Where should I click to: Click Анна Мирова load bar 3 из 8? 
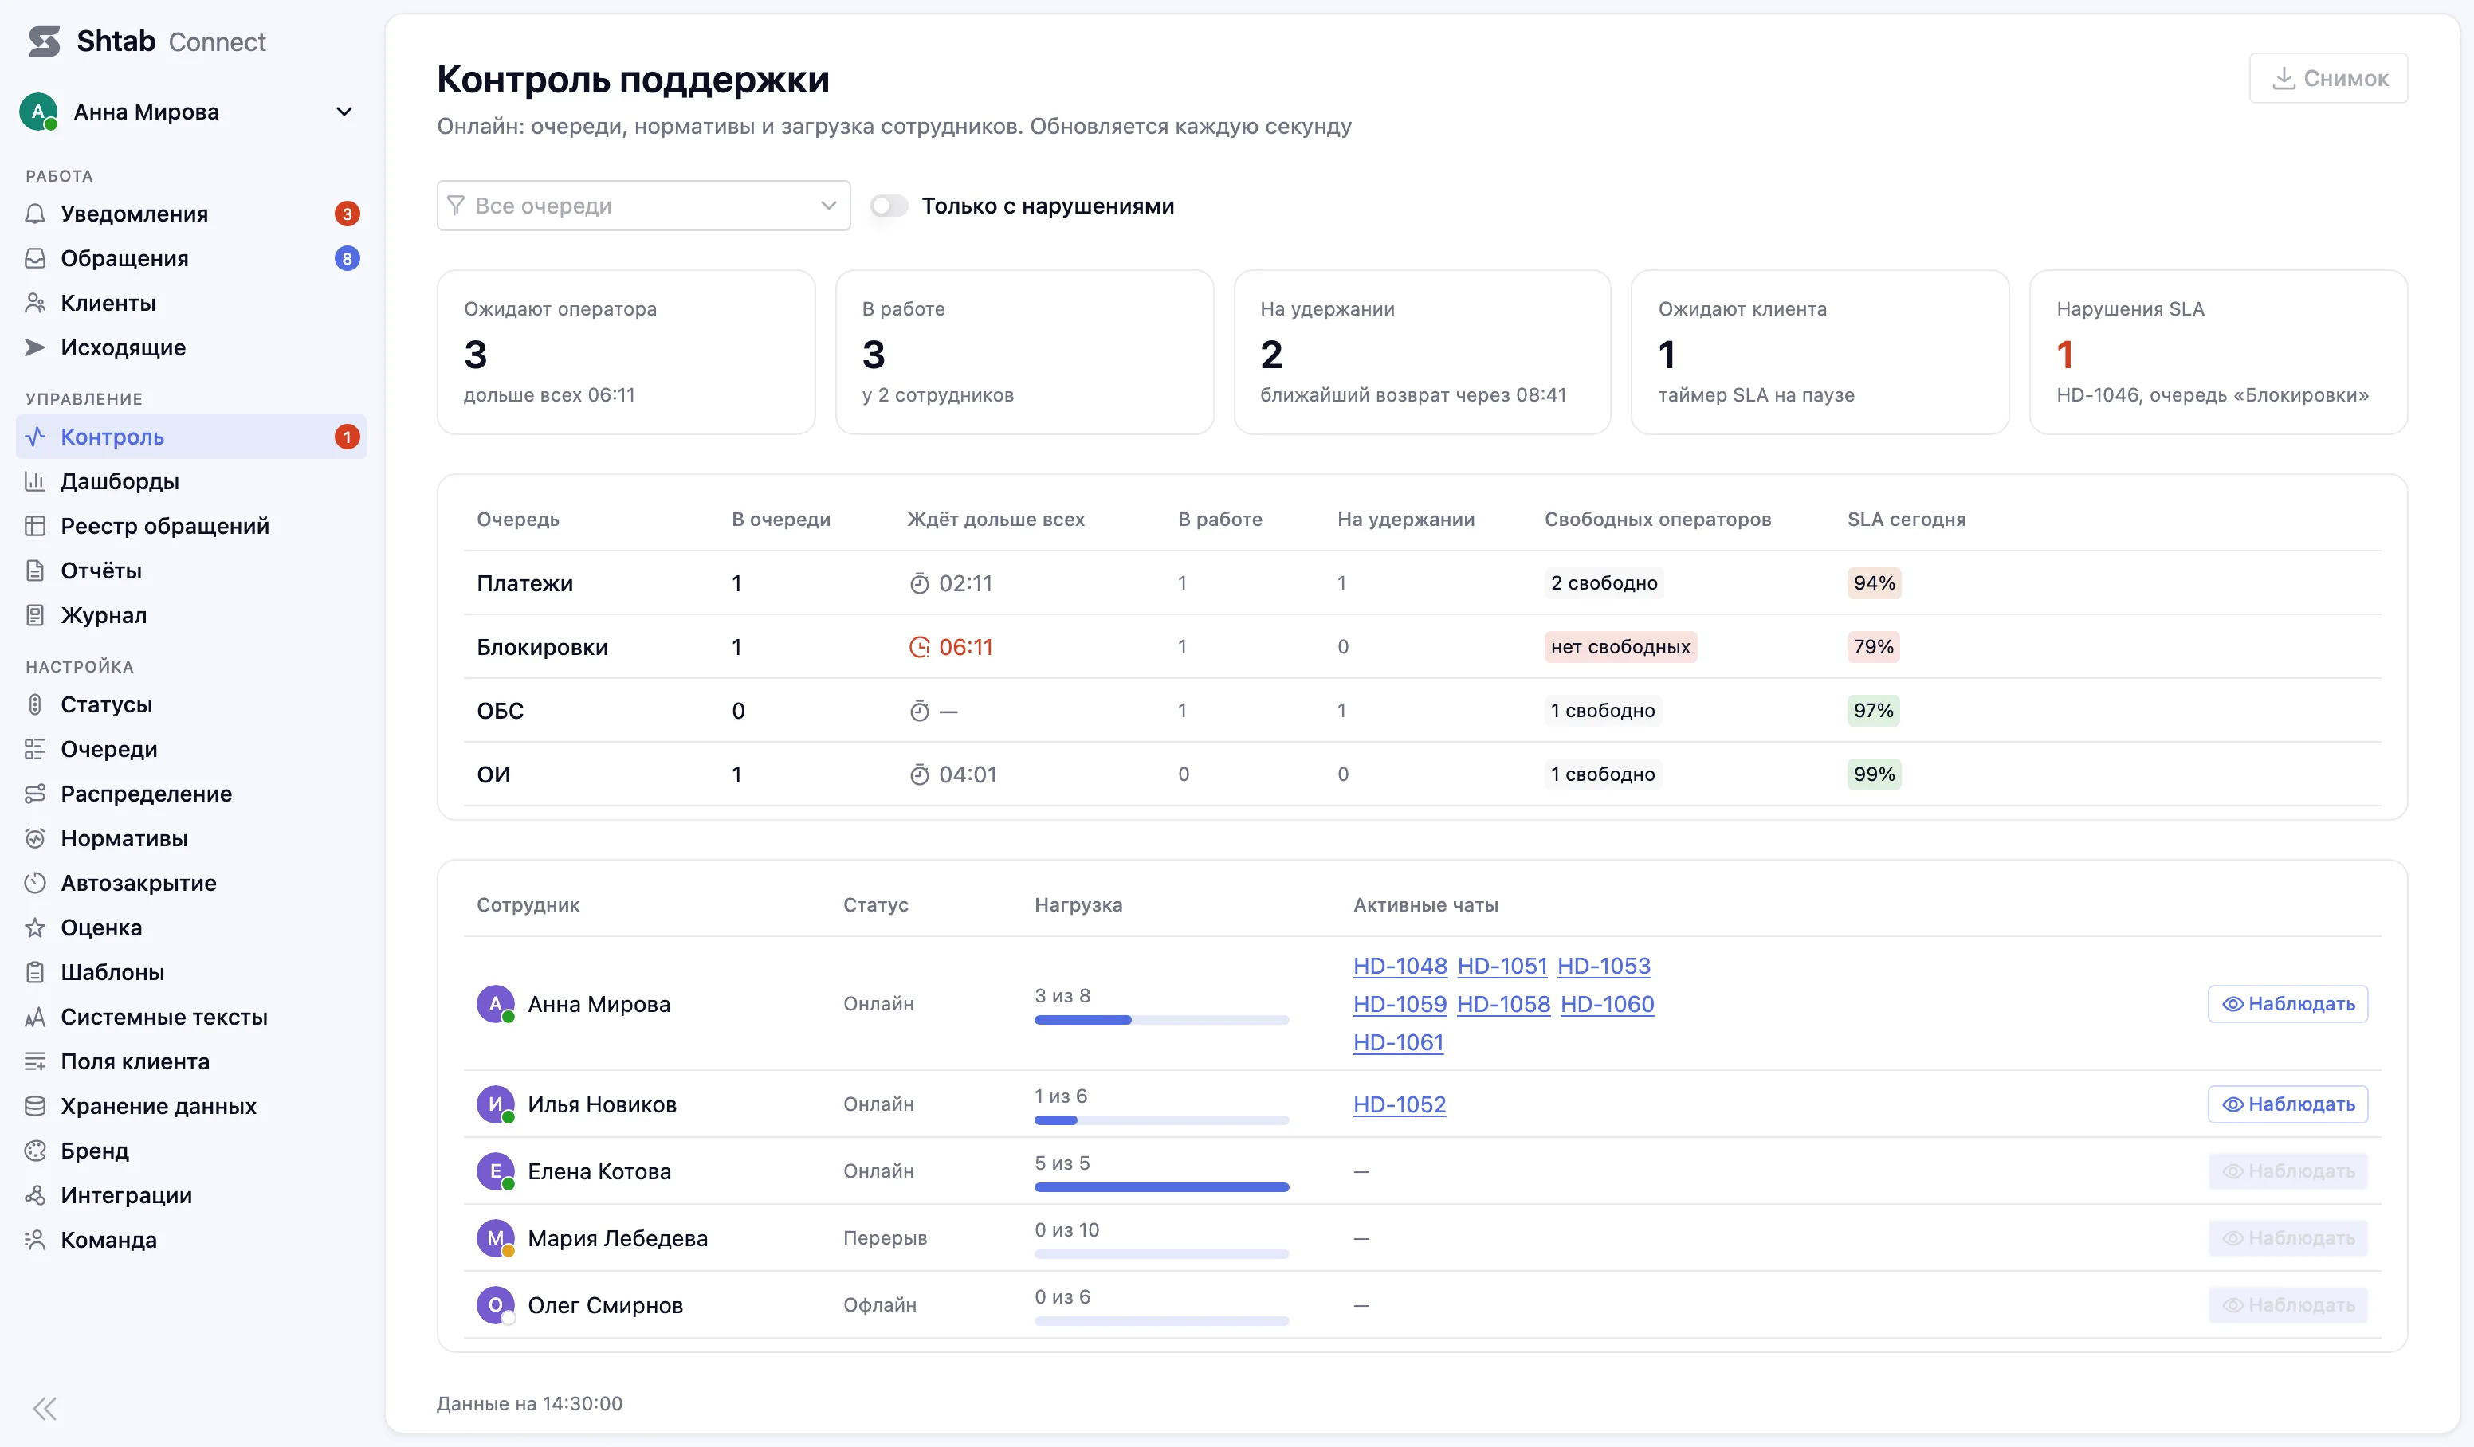click(x=1161, y=1020)
